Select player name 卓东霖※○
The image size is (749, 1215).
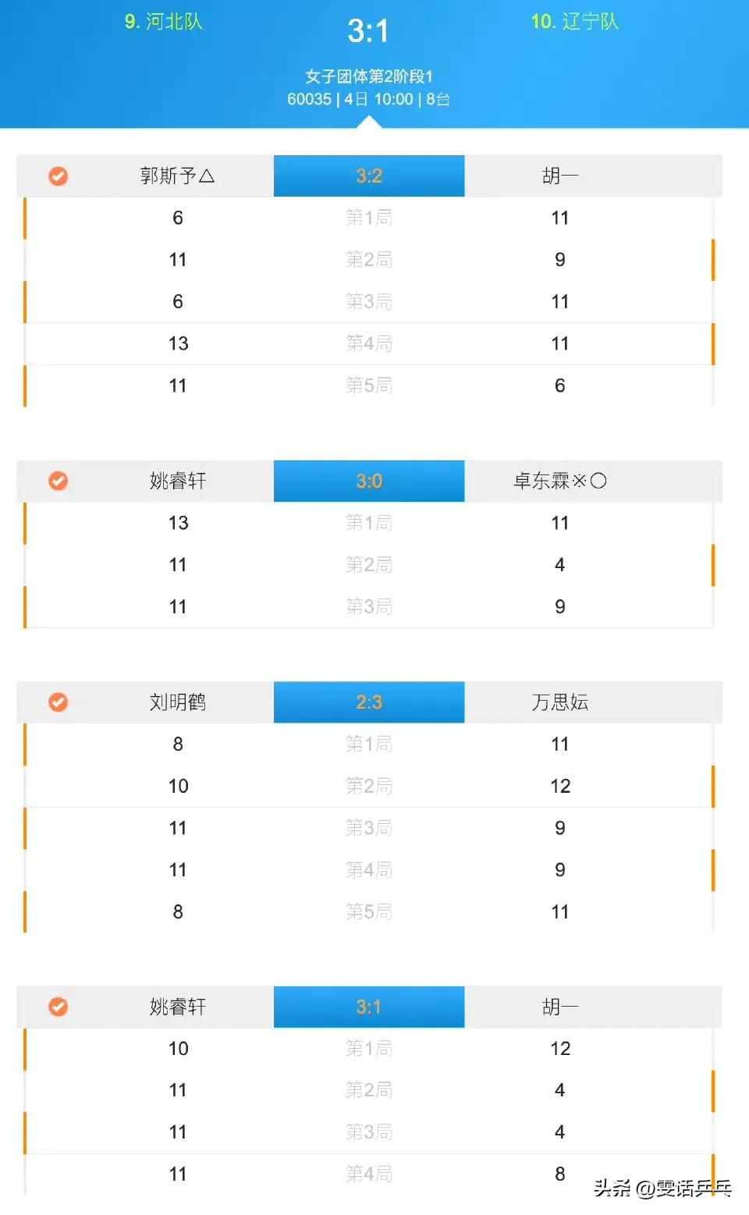(x=560, y=481)
